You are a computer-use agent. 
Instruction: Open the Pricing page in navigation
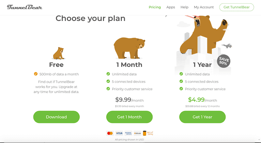tap(155, 7)
